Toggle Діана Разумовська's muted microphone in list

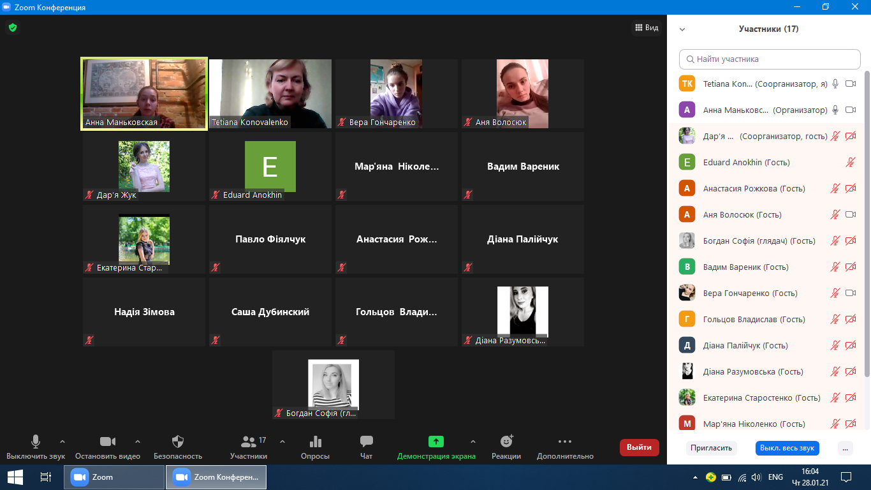(835, 371)
